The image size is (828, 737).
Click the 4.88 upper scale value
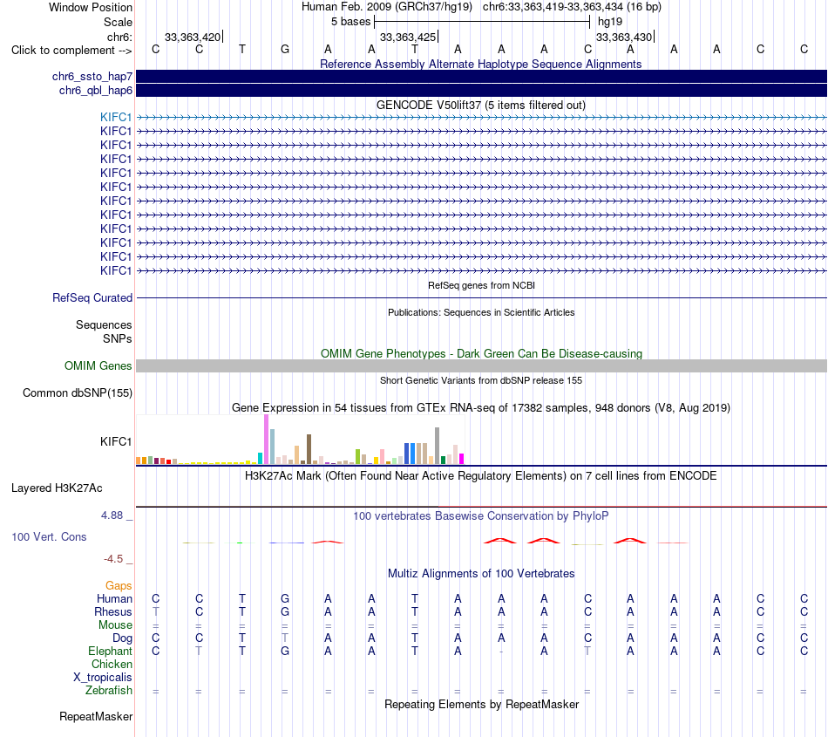pyautogui.click(x=112, y=515)
